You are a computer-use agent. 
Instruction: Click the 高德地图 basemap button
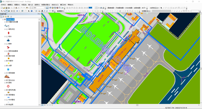(x=111, y=8)
